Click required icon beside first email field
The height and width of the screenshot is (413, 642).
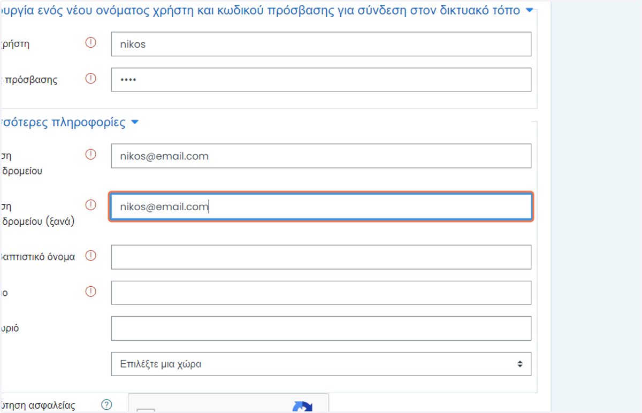pos(91,155)
